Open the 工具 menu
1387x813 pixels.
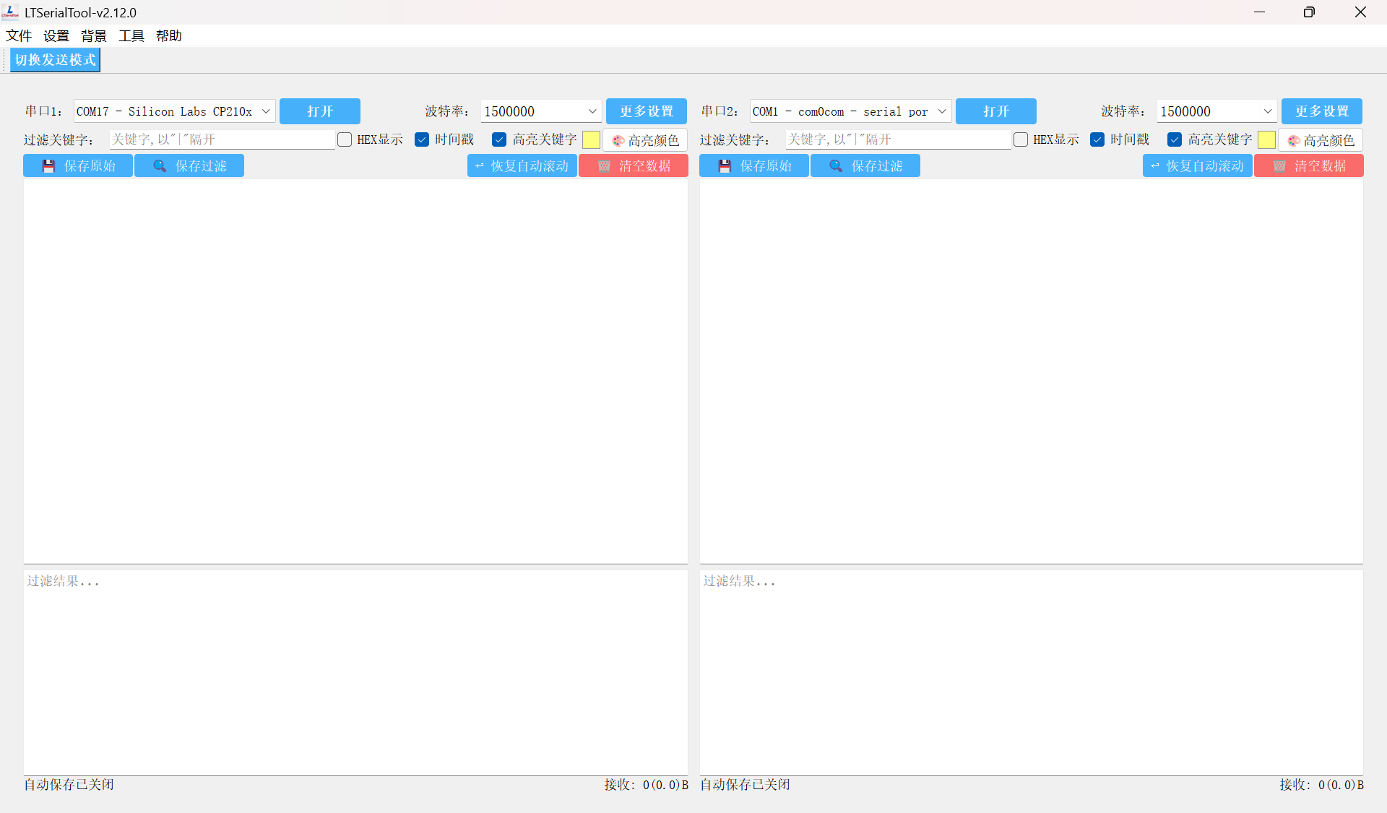coord(131,36)
